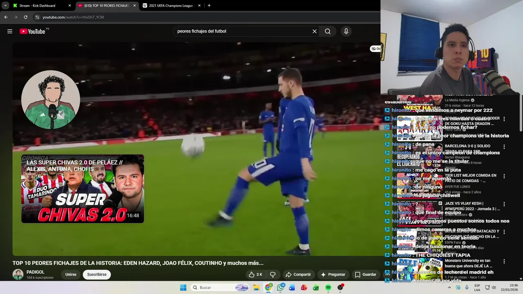This screenshot has width=523, height=294.
Task: Open more options for TIER LIST video
Action: (x=504, y=176)
